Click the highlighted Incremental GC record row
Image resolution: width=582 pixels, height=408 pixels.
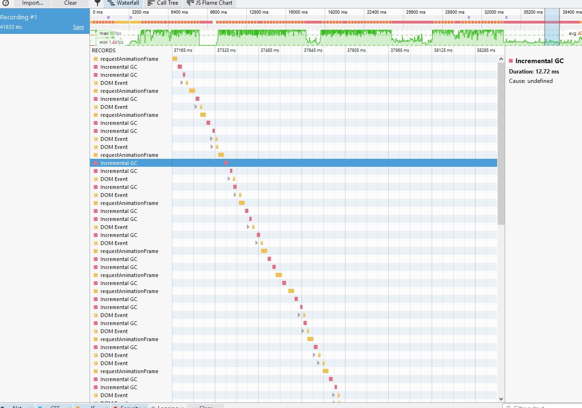coord(294,163)
